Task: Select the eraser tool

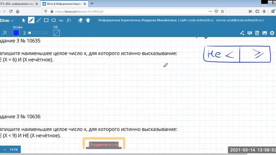Action: point(80,20)
